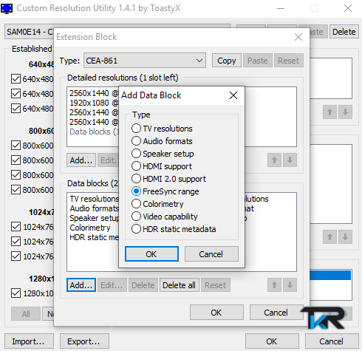Click Cancel at bottom of main CRU window
Viewport: 362px width, 351px height.
point(332,341)
